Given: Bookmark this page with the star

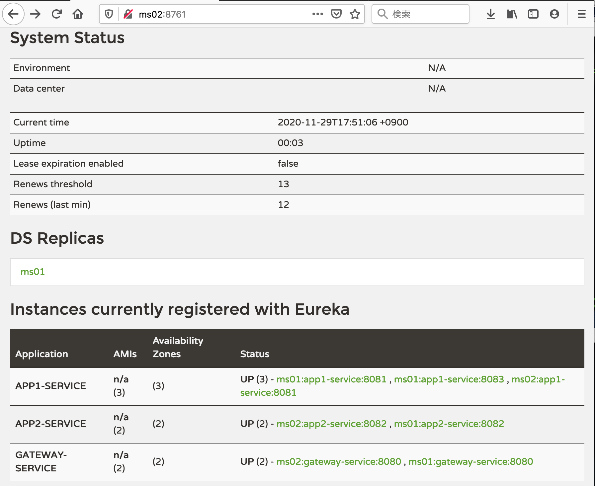Looking at the screenshot, I should pyautogui.click(x=355, y=14).
